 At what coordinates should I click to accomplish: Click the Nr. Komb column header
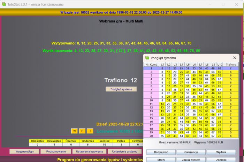tap(151, 65)
